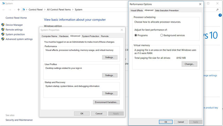Expand the chevron after Control Panel breadcrumb
The height and width of the screenshot is (126, 223).
click(45, 10)
